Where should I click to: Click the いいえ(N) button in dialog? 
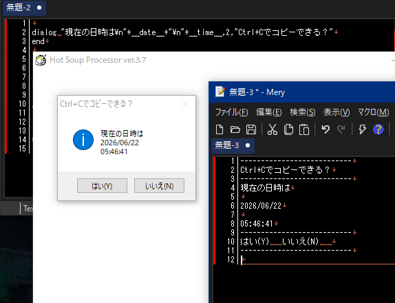(159, 186)
